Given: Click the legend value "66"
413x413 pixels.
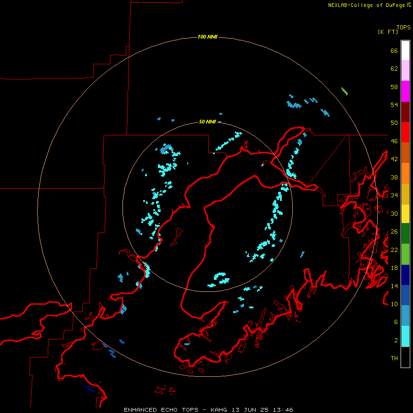Looking at the screenshot, I should (x=394, y=51).
